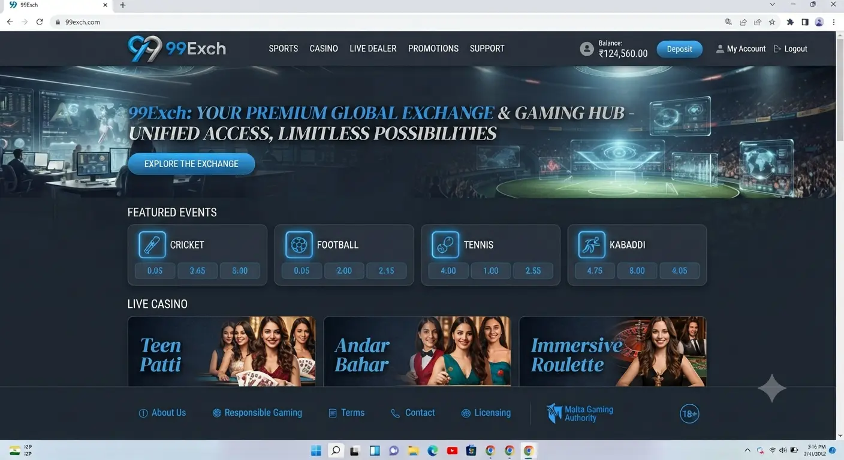844x460 pixels.
Task: Open the CASINO menu
Action: point(324,49)
